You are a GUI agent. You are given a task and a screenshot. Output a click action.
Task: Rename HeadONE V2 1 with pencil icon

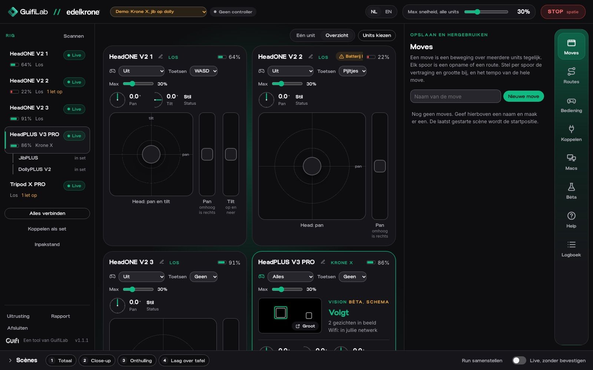point(160,57)
